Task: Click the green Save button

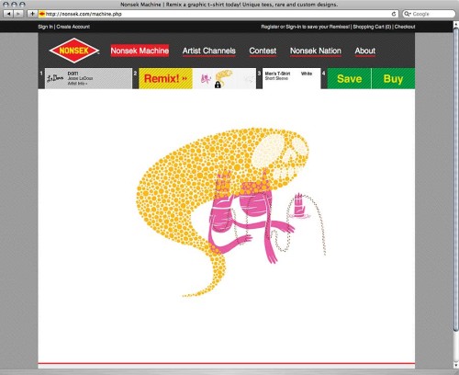Action: coord(349,79)
